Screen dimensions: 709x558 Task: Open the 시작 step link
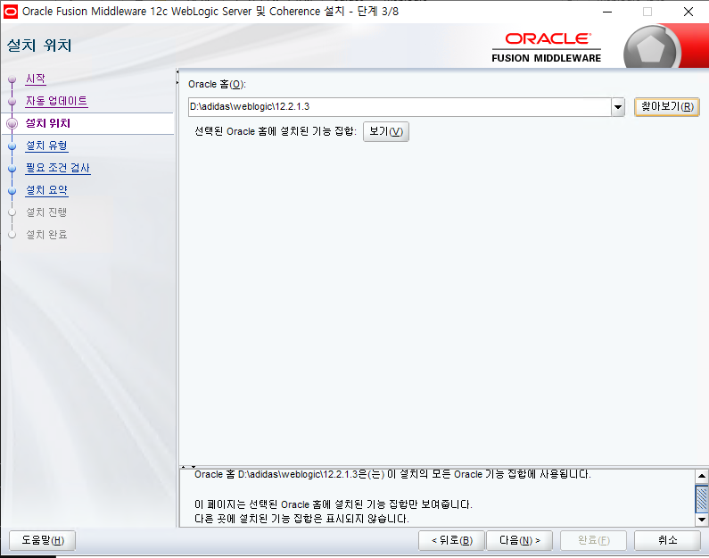point(36,79)
